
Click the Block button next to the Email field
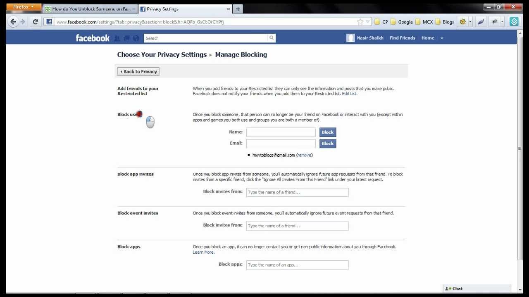coord(328,143)
